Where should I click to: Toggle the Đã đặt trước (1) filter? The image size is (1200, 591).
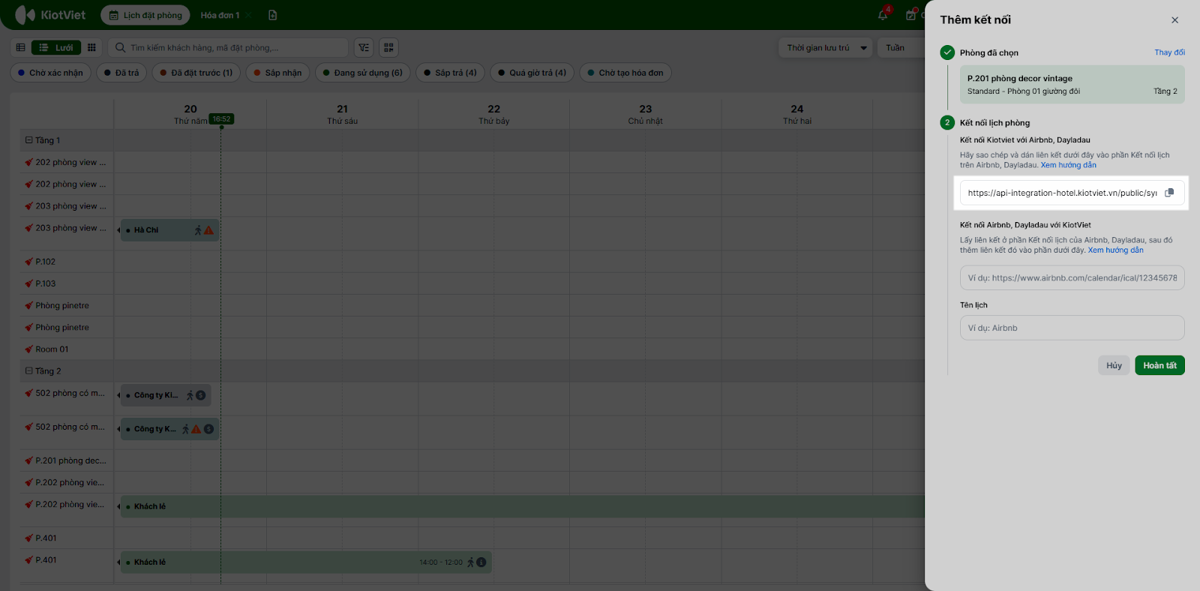196,73
